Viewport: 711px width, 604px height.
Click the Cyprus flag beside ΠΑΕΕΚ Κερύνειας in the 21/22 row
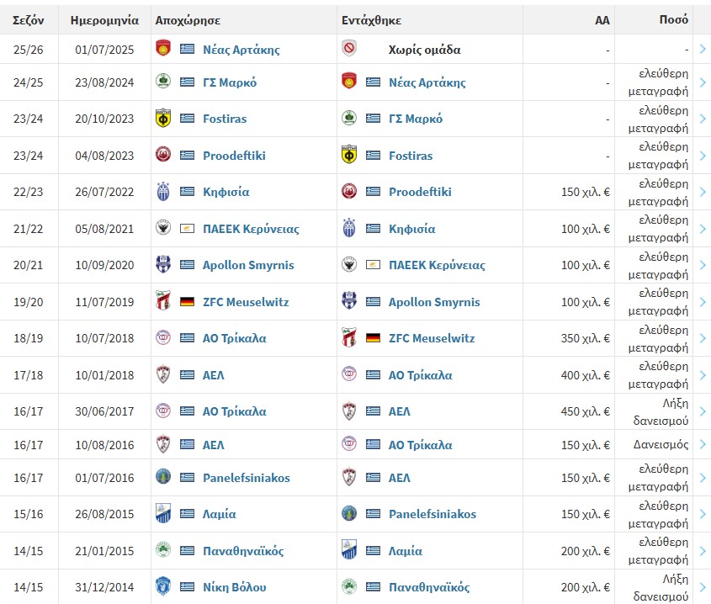(187, 229)
